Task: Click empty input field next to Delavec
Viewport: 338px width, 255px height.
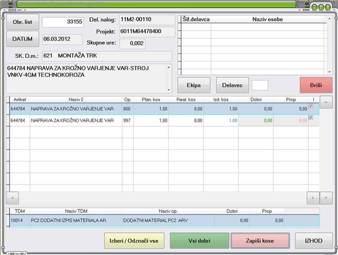Action: (260, 85)
